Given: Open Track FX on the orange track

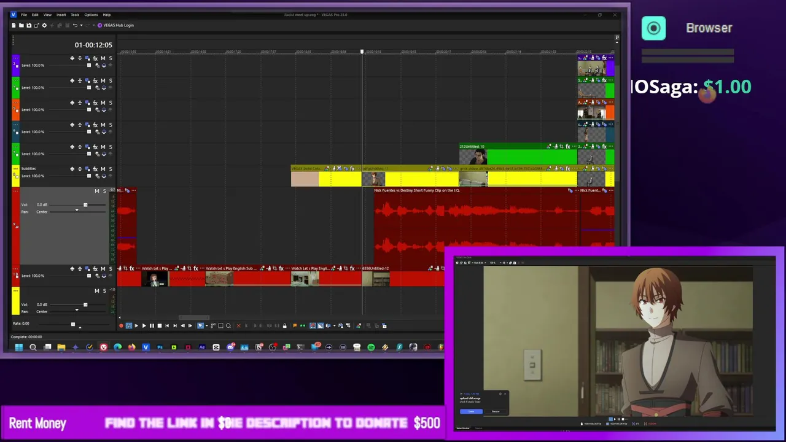Looking at the screenshot, I should [x=95, y=103].
